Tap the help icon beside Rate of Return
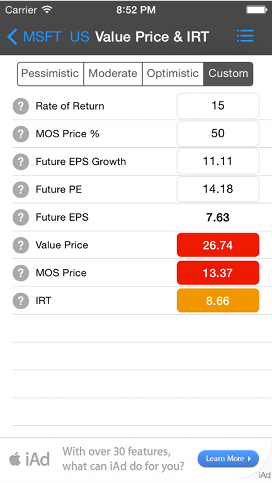272x483 pixels. pyautogui.click(x=20, y=106)
